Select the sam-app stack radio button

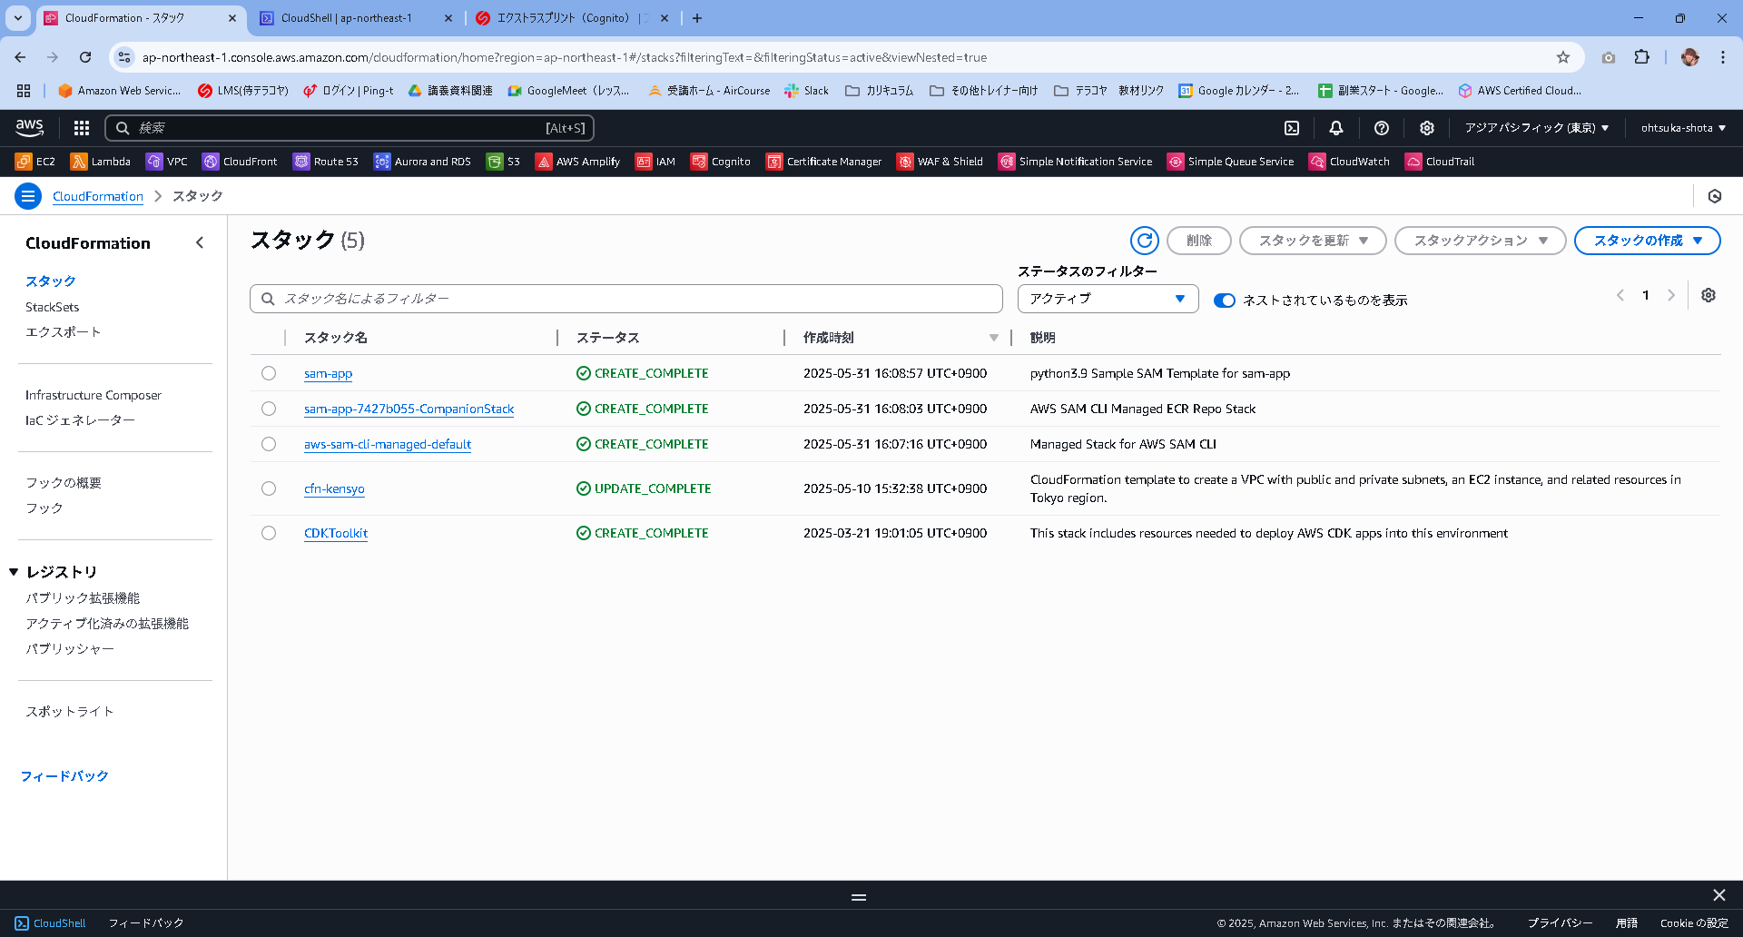[x=269, y=373]
